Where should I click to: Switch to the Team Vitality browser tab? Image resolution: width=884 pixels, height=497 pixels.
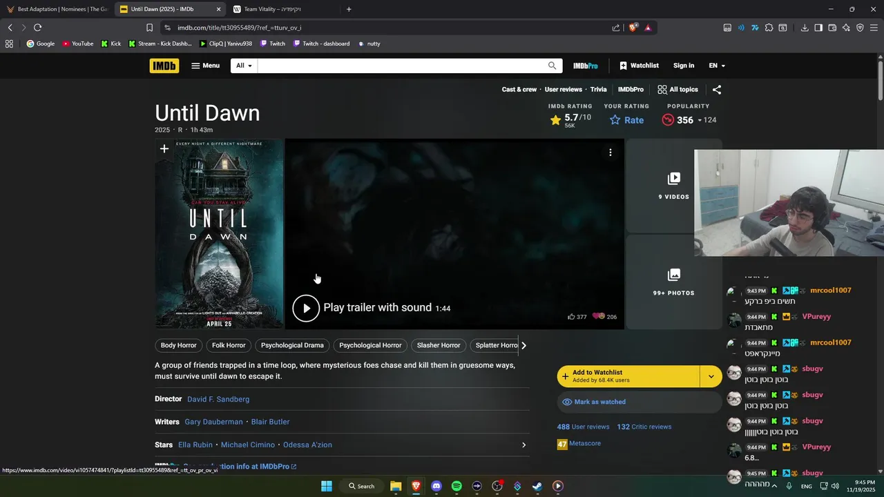point(283,9)
